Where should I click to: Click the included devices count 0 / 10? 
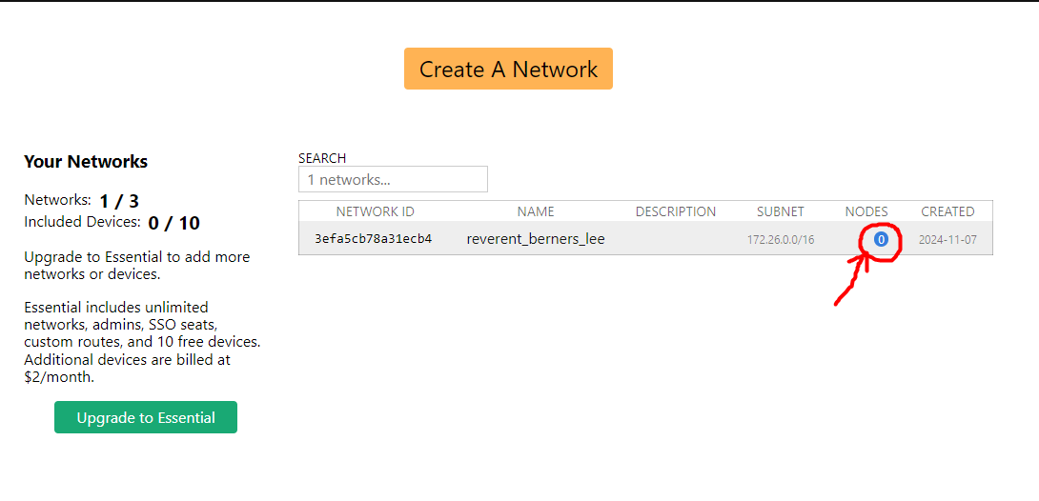tap(174, 223)
